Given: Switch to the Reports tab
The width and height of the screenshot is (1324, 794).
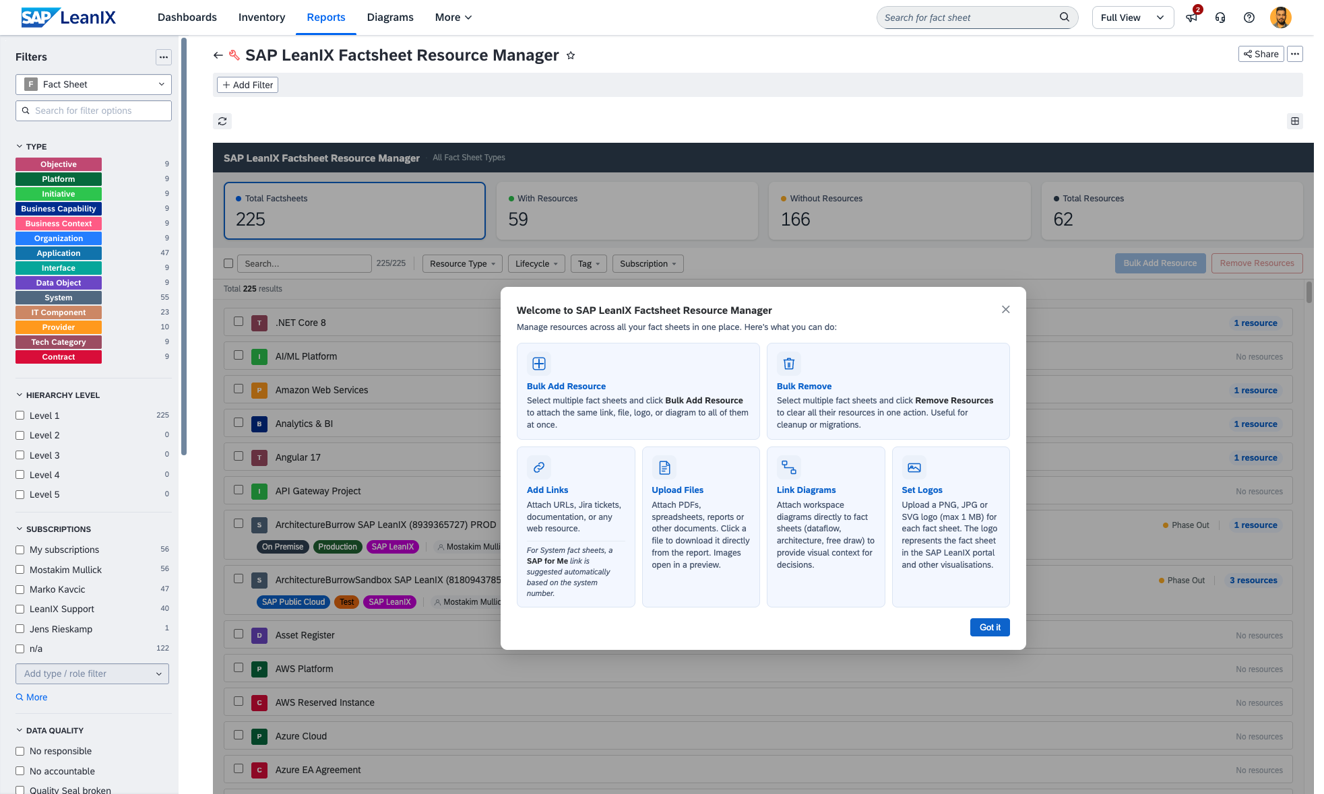Looking at the screenshot, I should tap(326, 18).
